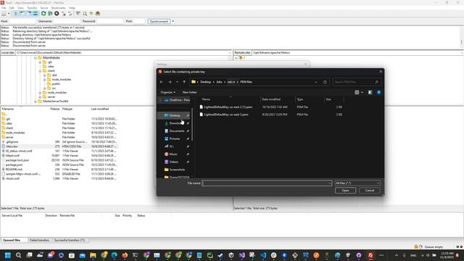This screenshot has width=464, height=261.
Task: Expand OneDrive node in navigation pane
Action: pyautogui.click(x=160, y=100)
